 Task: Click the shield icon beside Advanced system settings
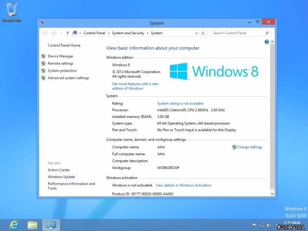[43, 78]
